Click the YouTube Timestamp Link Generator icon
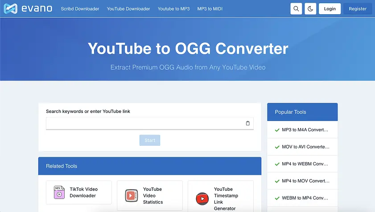Image resolution: width=375 pixels, height=212 pixels. (202, 199)
